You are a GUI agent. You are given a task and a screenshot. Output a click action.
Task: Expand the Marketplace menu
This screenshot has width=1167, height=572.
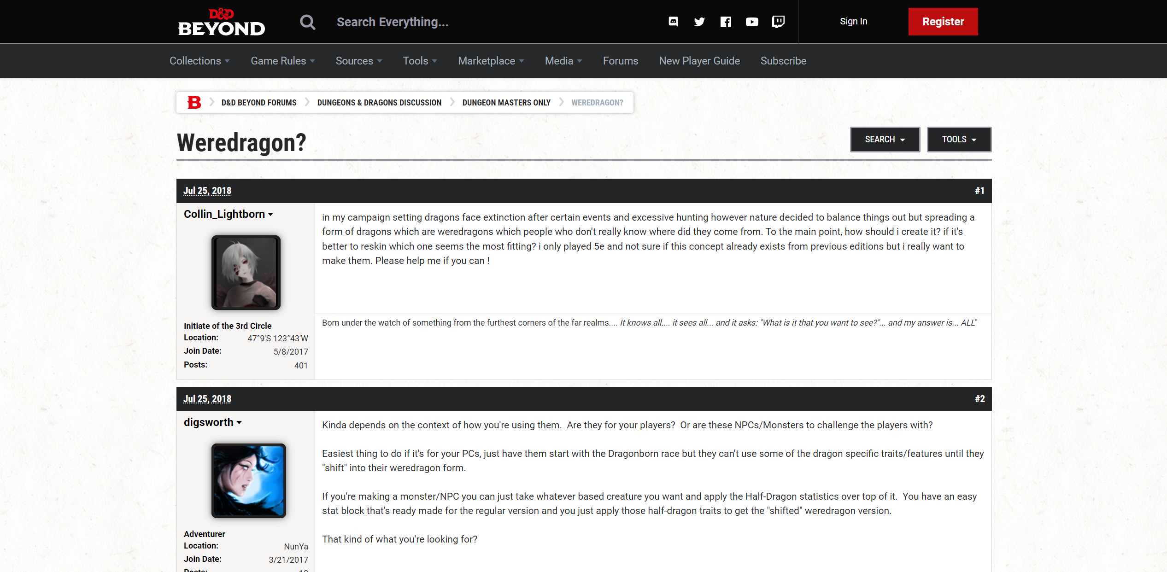coord(491,61)
